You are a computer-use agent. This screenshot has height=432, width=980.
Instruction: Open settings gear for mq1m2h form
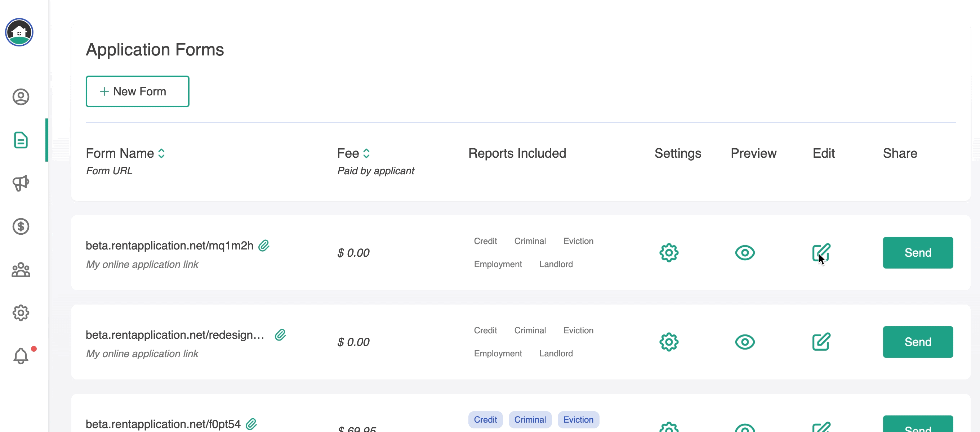pyautogui.click(x=669, y=253)
